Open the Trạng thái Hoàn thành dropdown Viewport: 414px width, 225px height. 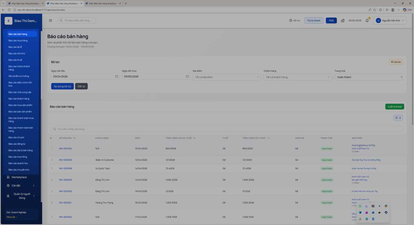[369, 77]
